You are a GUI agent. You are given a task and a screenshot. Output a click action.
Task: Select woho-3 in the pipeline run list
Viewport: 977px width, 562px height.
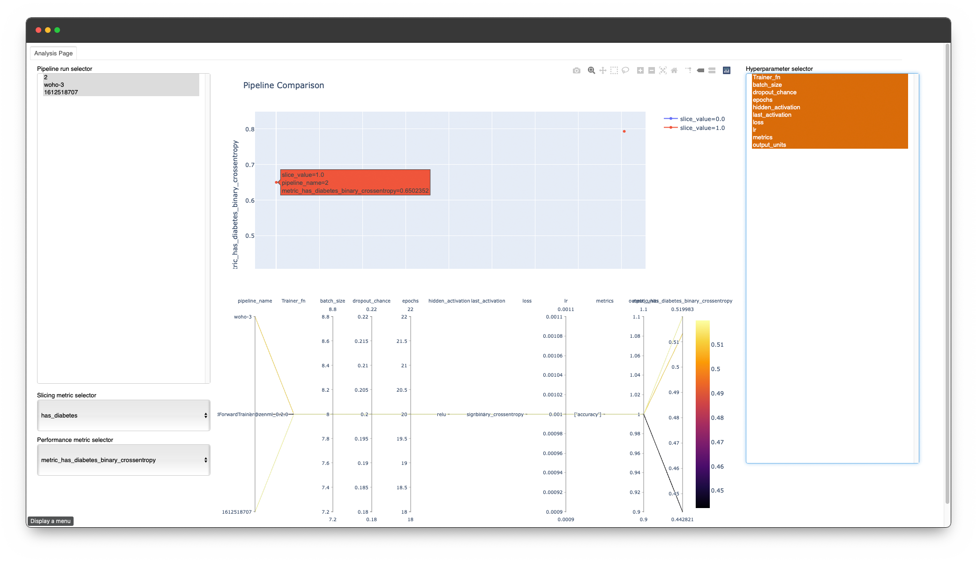pyautogui.click(x=54, y=85)
